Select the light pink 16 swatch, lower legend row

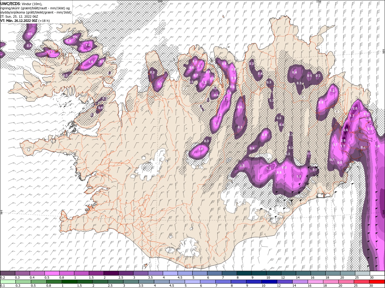(x=315, y=282)
